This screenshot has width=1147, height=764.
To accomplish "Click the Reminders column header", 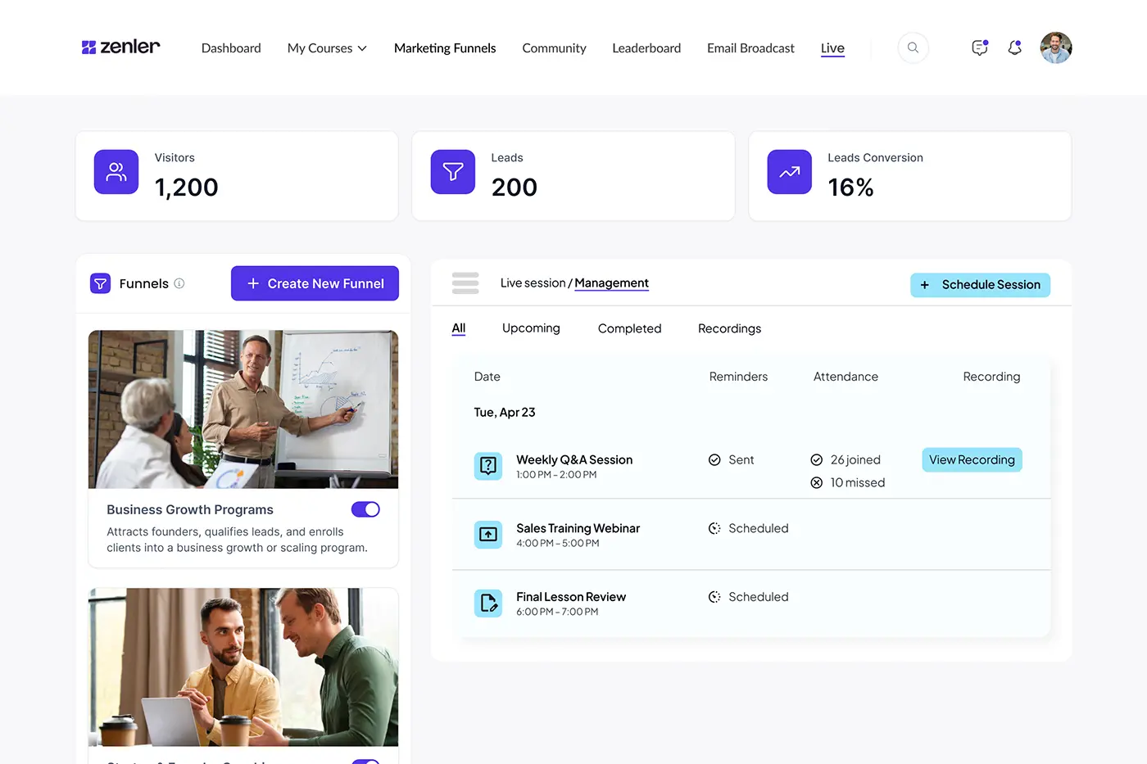I will [738, 377].
